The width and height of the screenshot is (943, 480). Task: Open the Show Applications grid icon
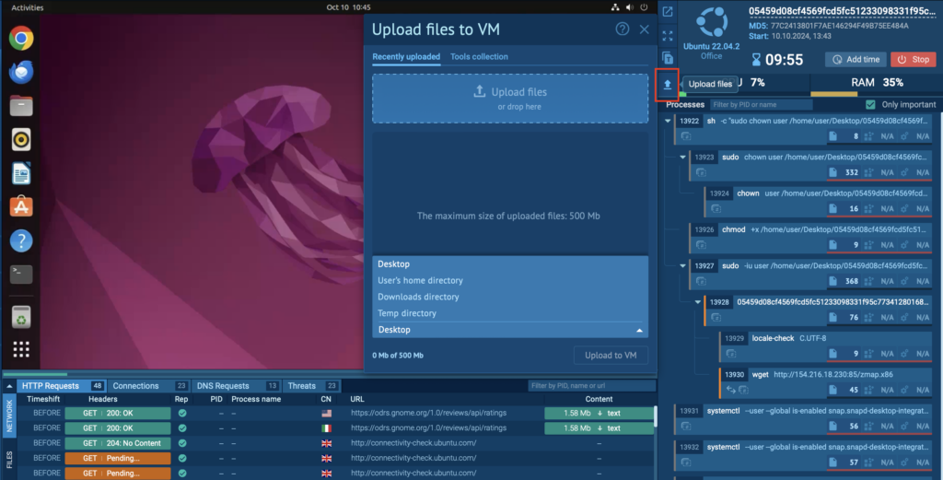tap(22, 349)
